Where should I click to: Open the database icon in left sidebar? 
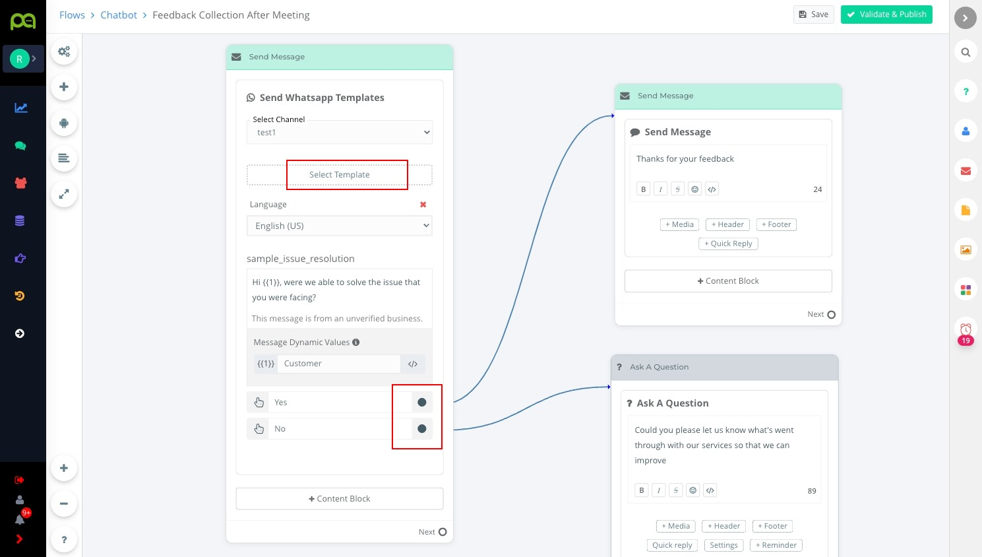coord(20,221)
